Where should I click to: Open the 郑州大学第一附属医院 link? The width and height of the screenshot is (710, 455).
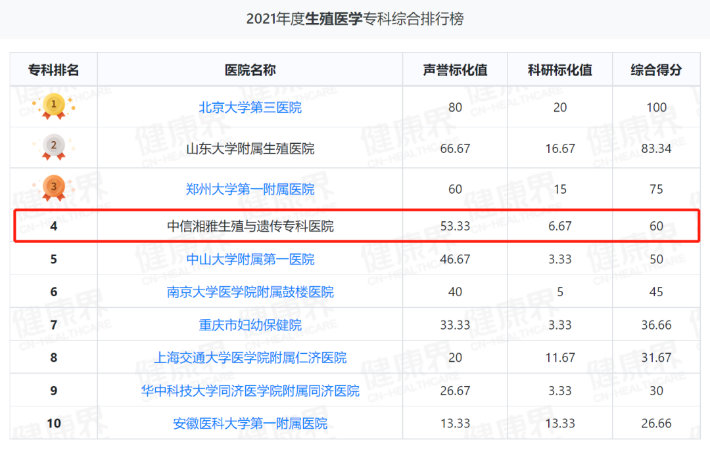tap(250, 189)
